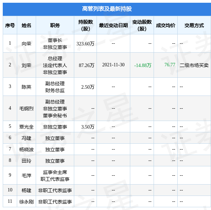Click the 持股数(股) column header
The image size is (211, 210).
tap(86, 25)
